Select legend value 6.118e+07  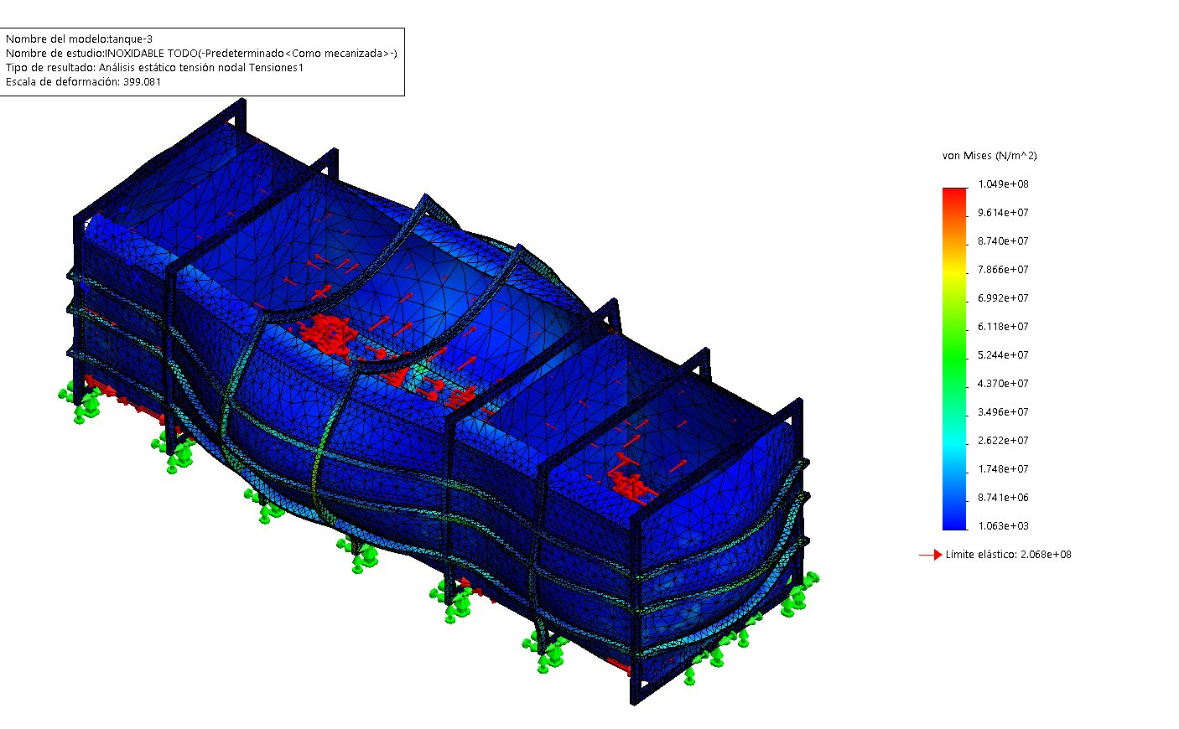[1003, 327]
